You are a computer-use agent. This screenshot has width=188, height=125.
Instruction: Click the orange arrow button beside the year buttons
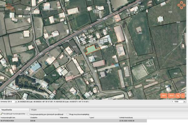pos(184,96)
